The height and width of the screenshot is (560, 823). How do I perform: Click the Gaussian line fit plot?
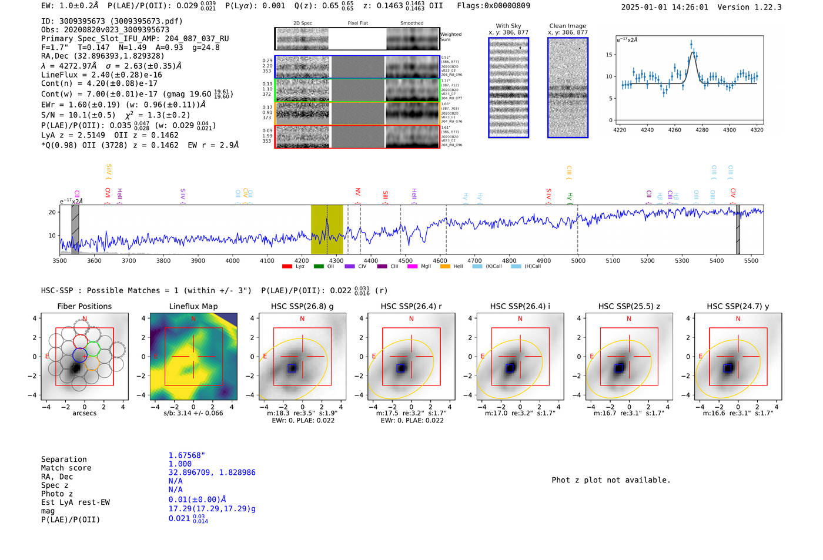pos(689,80)
